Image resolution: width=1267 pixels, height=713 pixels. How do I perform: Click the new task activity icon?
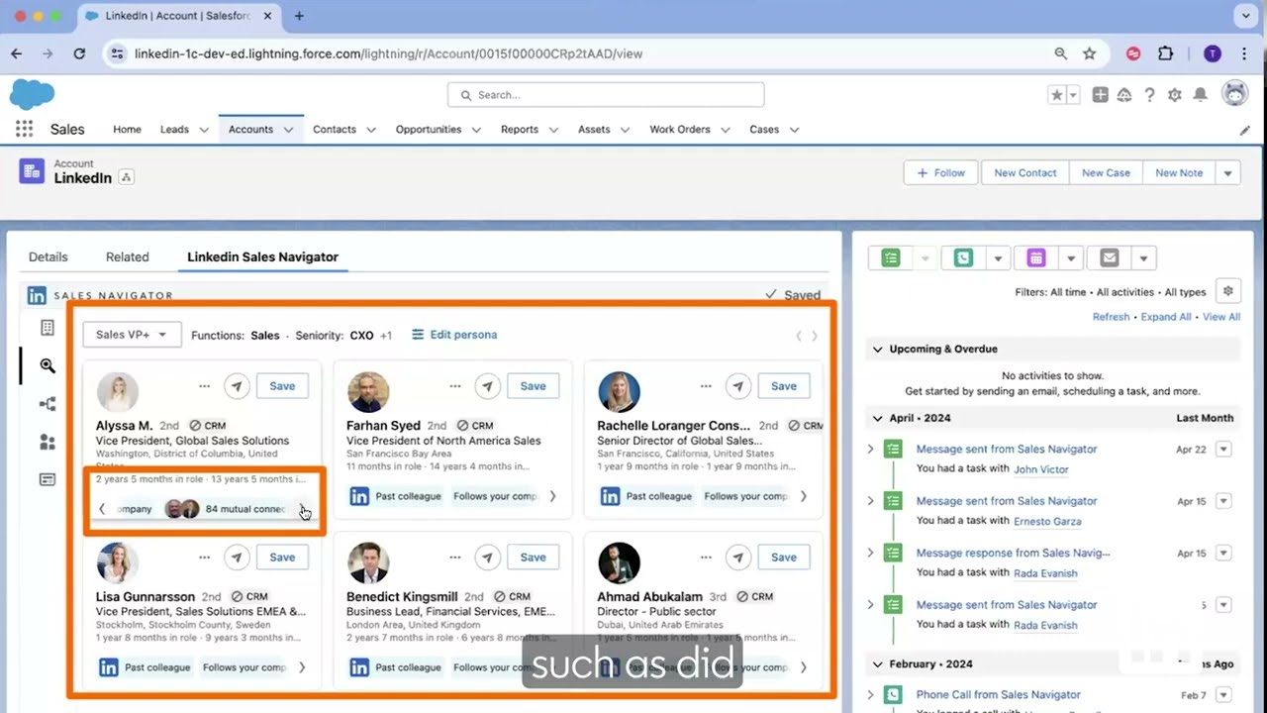891,258
